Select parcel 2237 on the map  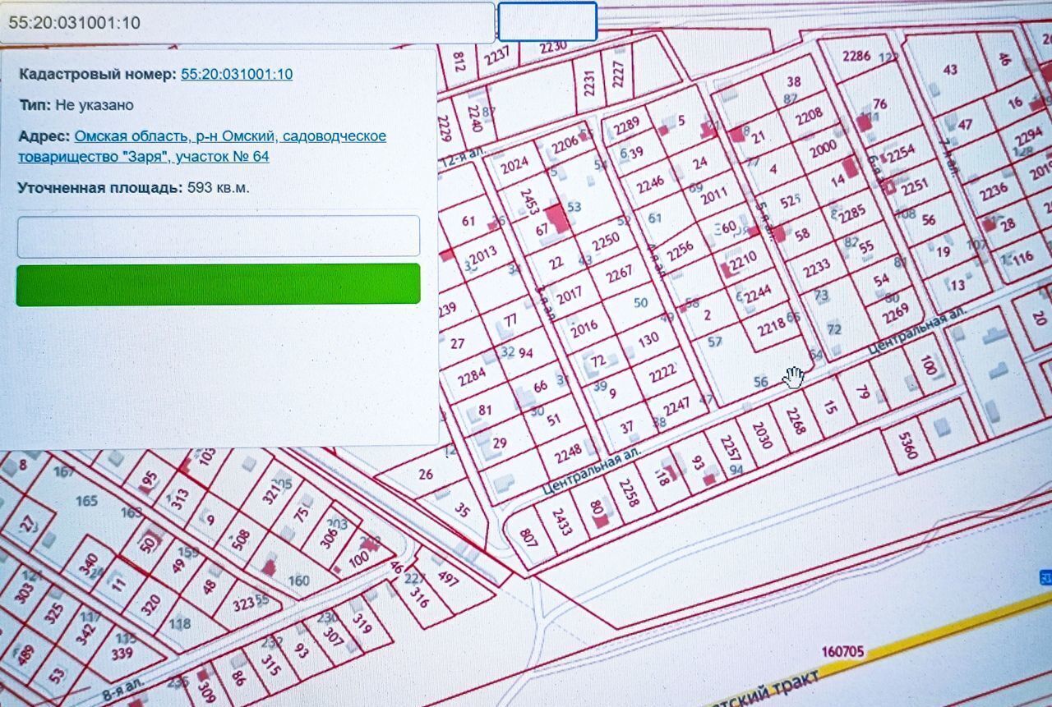coord(496,55)
